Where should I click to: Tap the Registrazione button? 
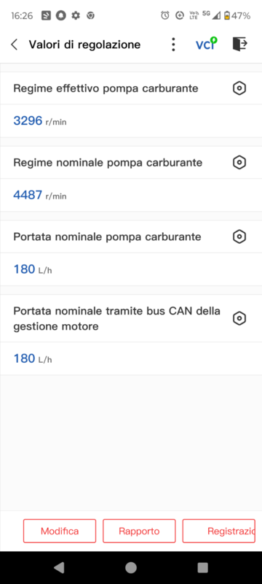pyautogui.click(x=218, y=531)
